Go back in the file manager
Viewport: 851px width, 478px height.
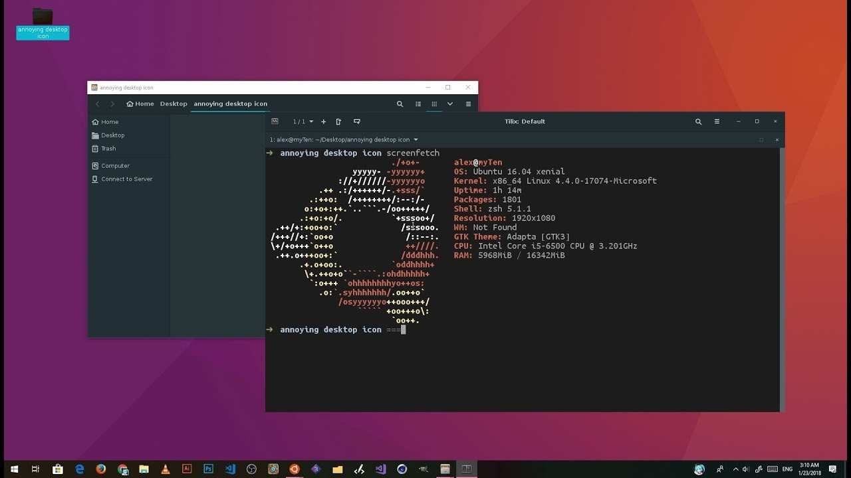point(97,104)
